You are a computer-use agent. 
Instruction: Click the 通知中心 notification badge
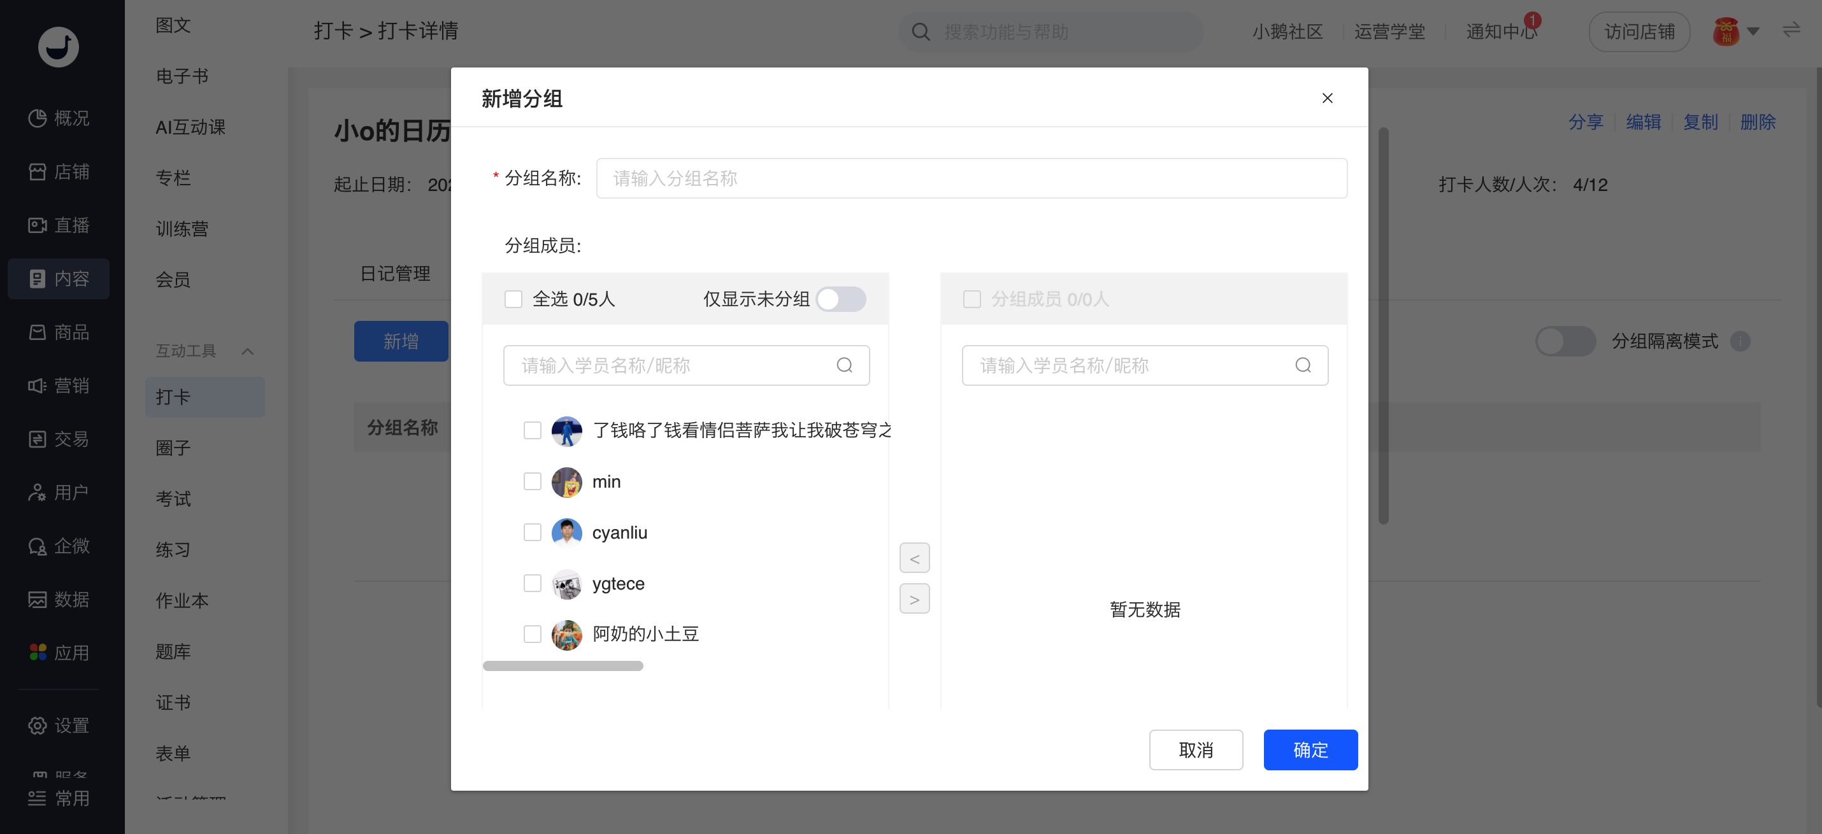coord(1531,20)
